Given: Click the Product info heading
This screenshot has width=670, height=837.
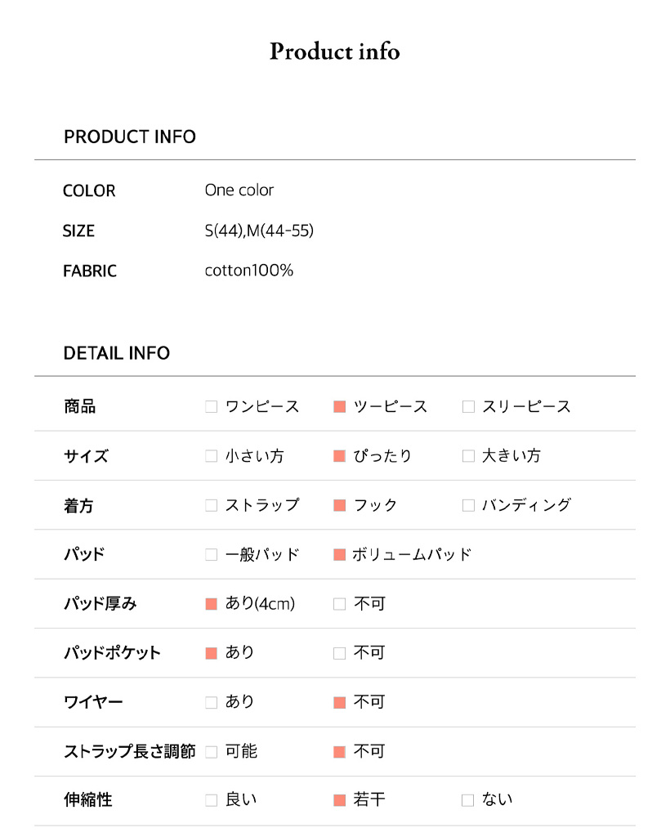Looking at the screenshot, I should pyautogui.click(x=335, y=51).
